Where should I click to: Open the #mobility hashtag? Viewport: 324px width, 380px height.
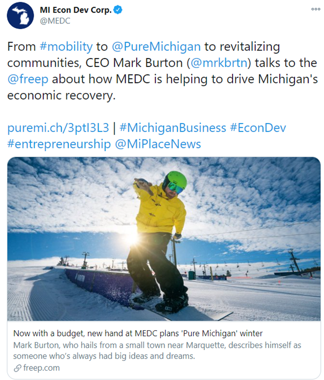point(66,47)
